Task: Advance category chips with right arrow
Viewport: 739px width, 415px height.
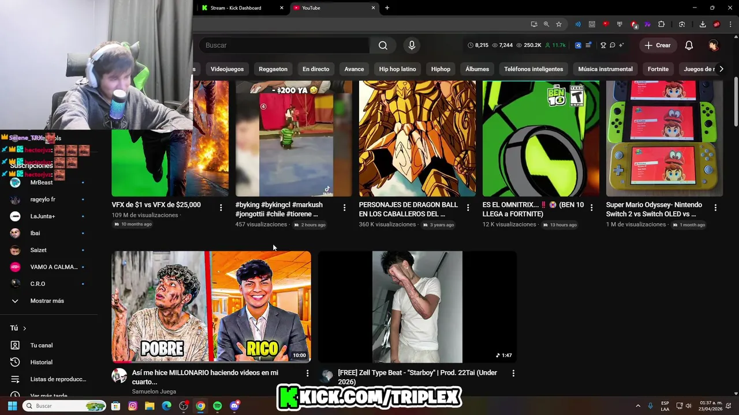Action: [x=721, y=69]
